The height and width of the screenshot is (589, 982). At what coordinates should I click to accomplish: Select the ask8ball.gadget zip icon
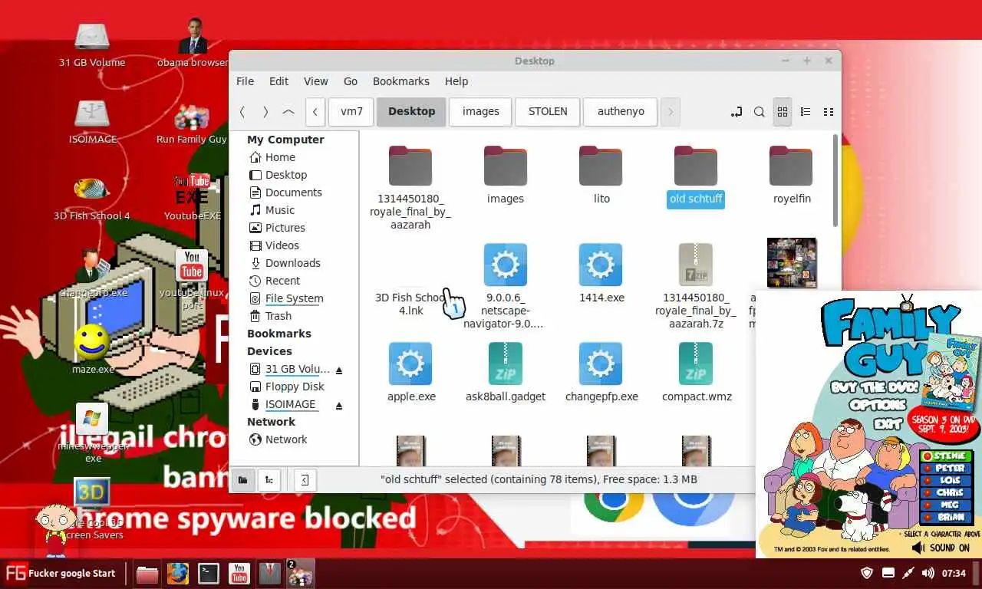506,364
